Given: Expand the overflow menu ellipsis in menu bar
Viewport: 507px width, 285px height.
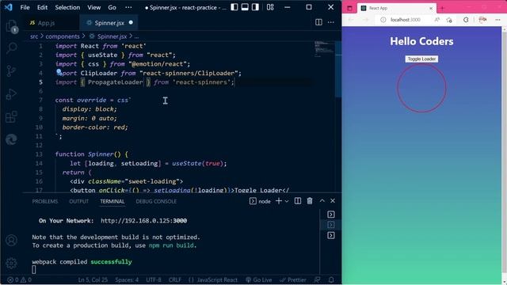Looking at the screenshot, I should click(x=128, y=7).
